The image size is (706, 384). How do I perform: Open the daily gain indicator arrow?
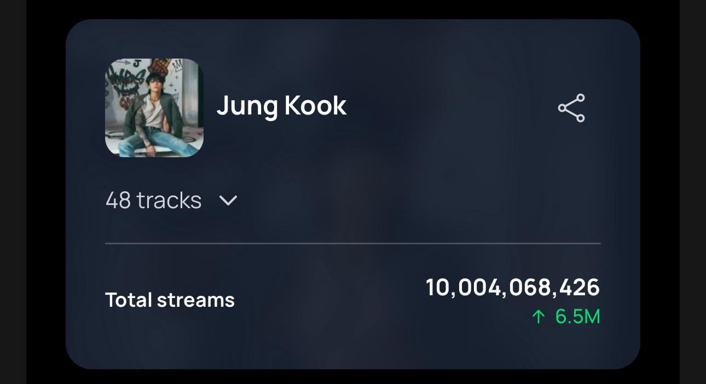(x=539, y=317)
